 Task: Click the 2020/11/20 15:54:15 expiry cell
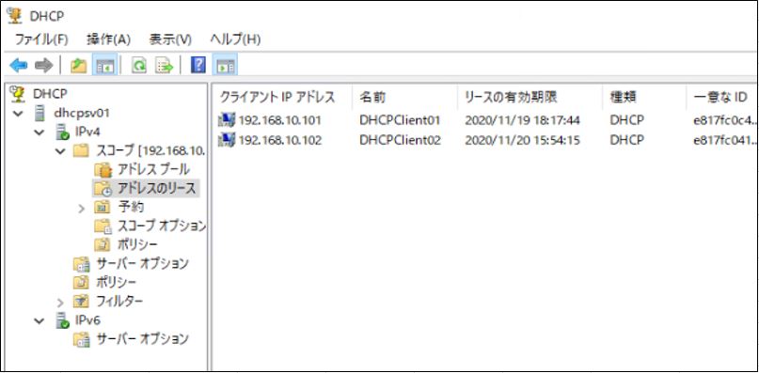click(522, 140)
